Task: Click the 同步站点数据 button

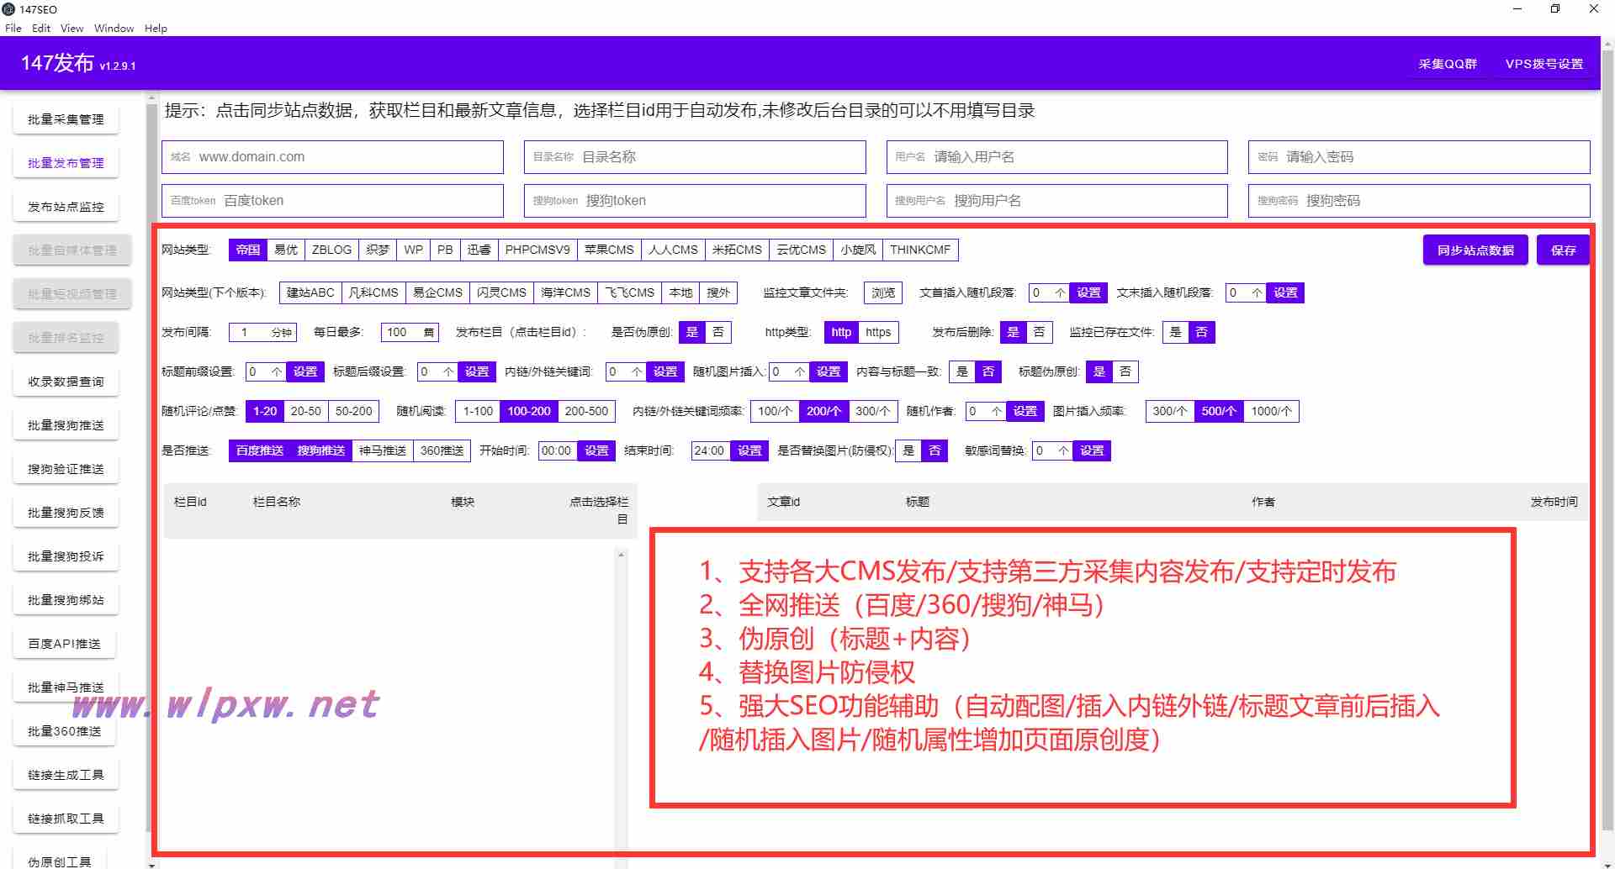Action: (1475, 250)
